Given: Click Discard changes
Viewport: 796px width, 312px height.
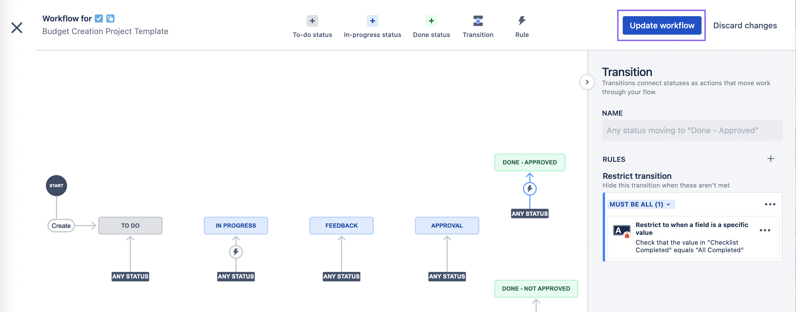Looking at the screenshot, I should pyautogui.click(x=745, y=25).
